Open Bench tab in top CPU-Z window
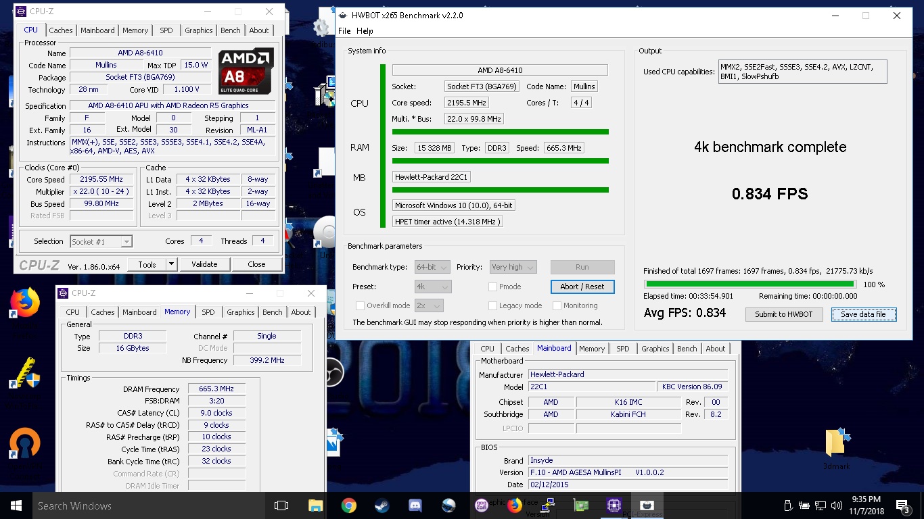The image size is (924, 519). [230, 30]
